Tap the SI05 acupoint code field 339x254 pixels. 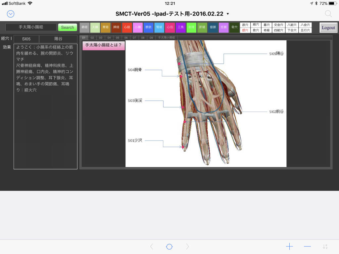click(x=26, y=39)
